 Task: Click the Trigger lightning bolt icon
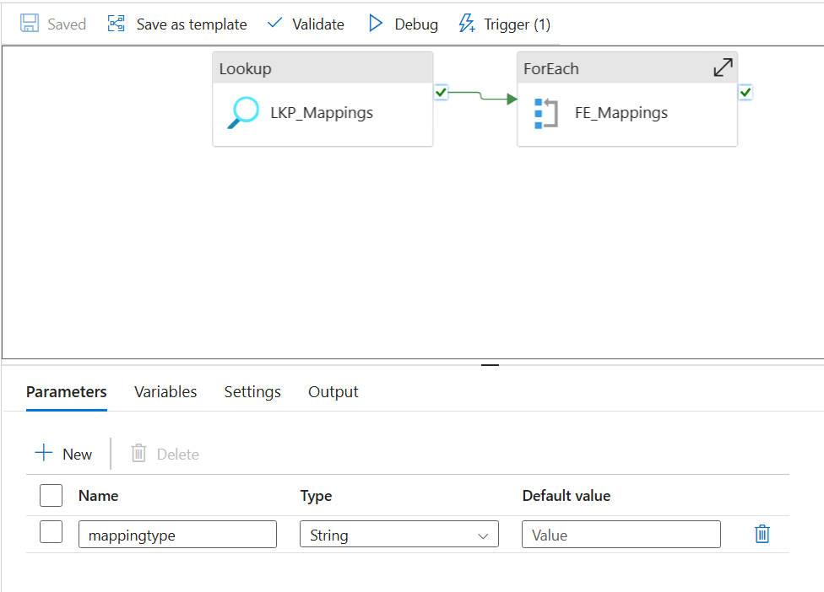click(x=466, y=24)
